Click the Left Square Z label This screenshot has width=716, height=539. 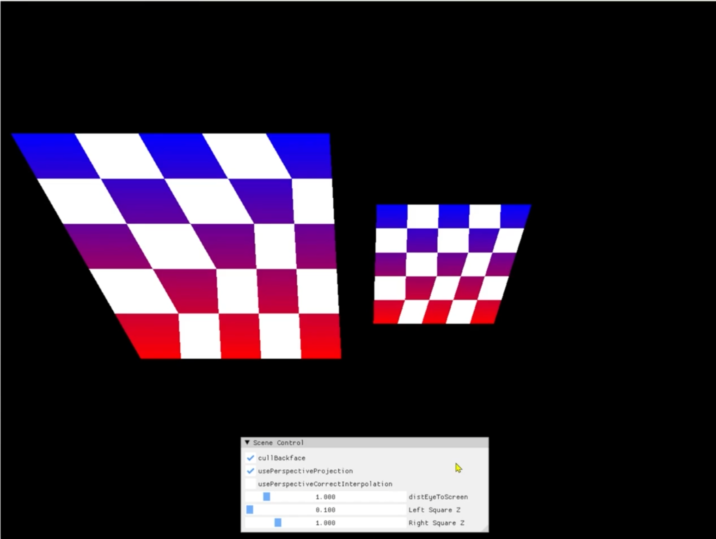pos(434,509)
